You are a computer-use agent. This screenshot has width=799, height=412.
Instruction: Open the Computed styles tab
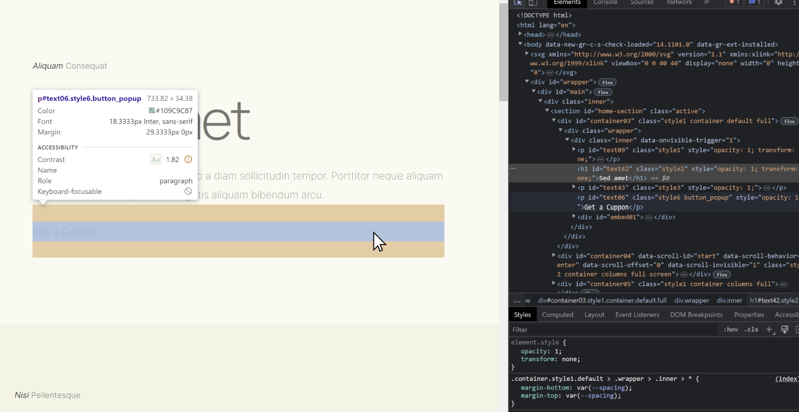tap(557, 314)
